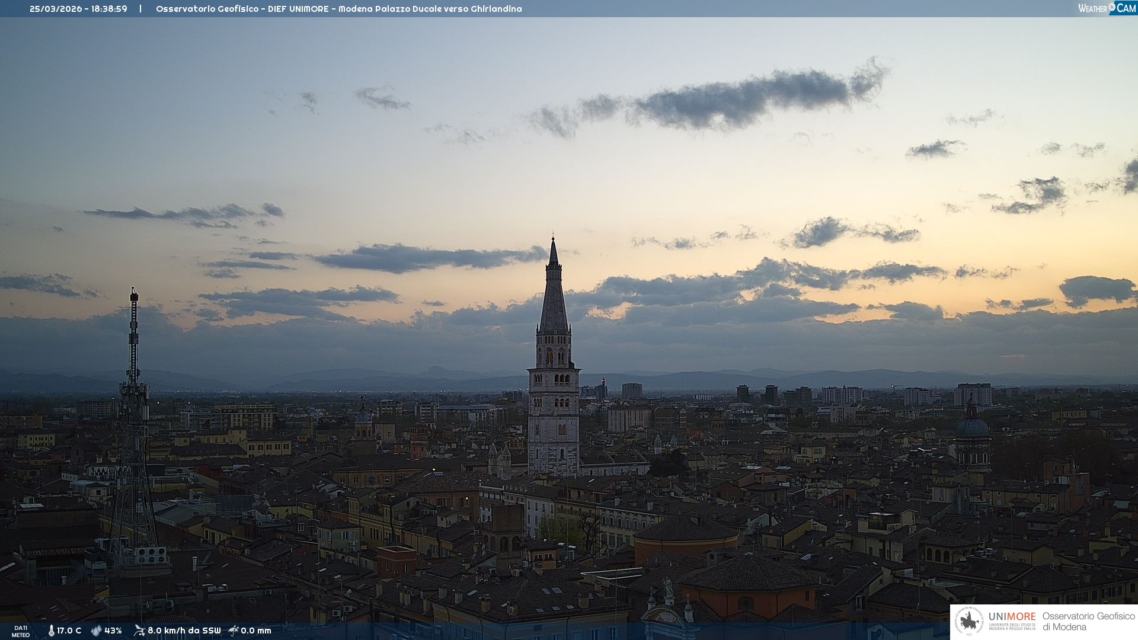Click the wind anemometer icon
Screen dimensions: 1138x640
point(139,631)
